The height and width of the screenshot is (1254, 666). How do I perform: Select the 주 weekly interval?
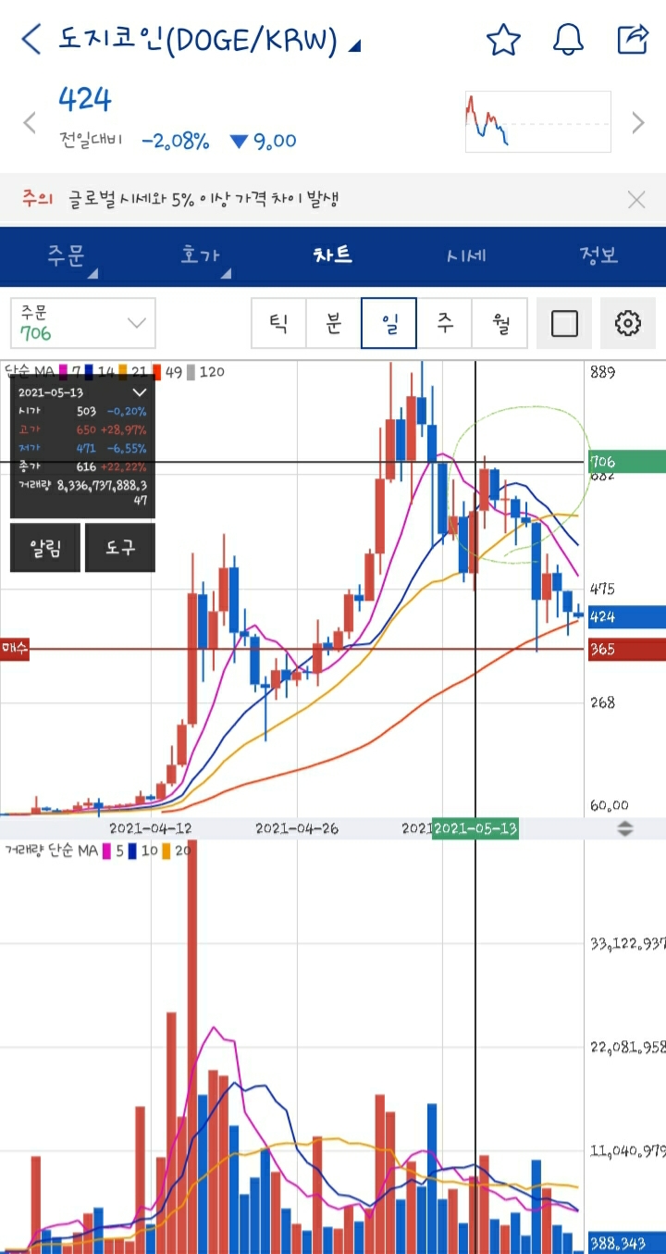point(445,323)
